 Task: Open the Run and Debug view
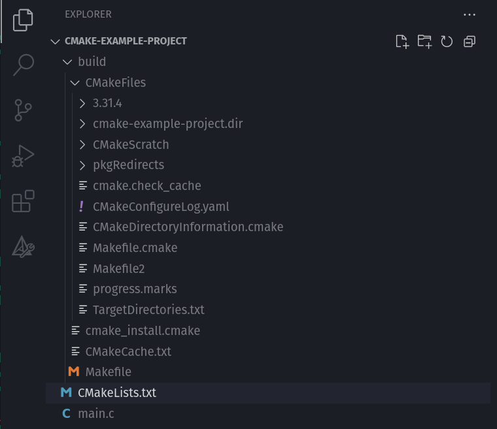tap(23, 156)
